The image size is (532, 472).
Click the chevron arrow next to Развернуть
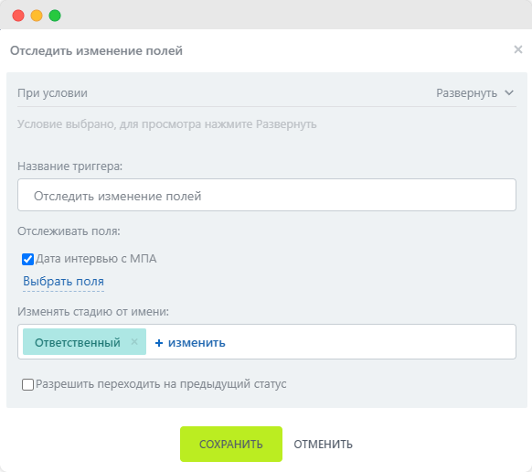pyautogui.click(x=509, y=92)
